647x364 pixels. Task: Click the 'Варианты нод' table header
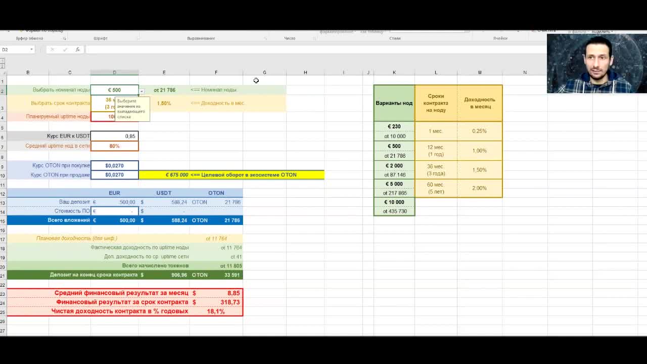point(394,103)
